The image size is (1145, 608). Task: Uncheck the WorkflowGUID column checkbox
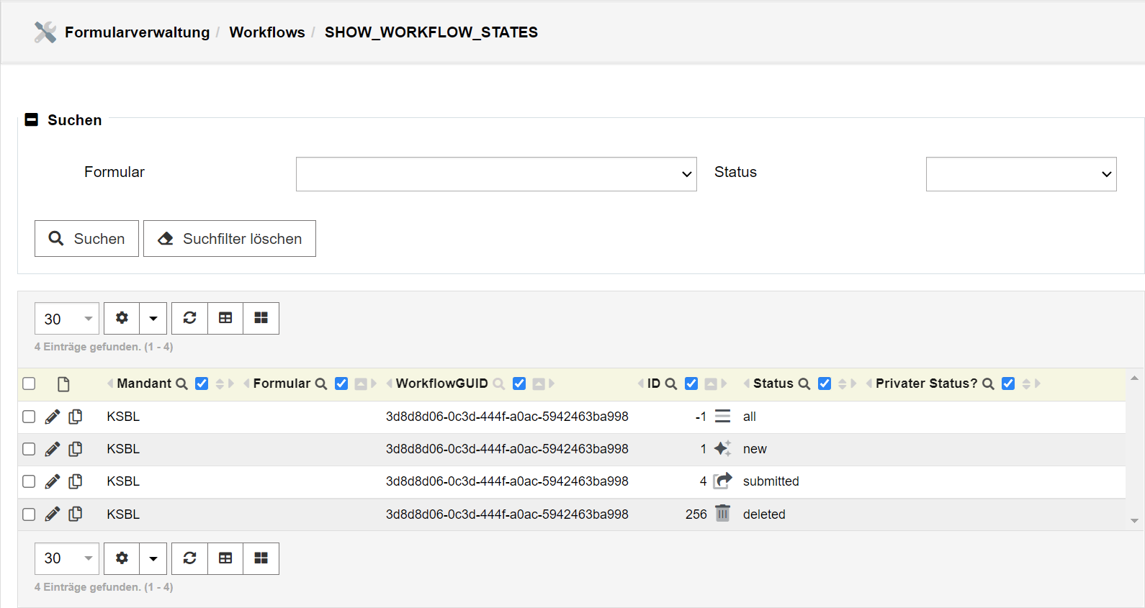click(x=518, y=384)
